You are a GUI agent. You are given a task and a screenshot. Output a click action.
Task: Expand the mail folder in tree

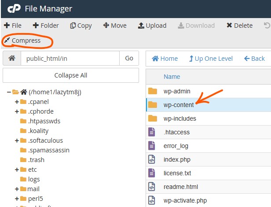point(17,189)
